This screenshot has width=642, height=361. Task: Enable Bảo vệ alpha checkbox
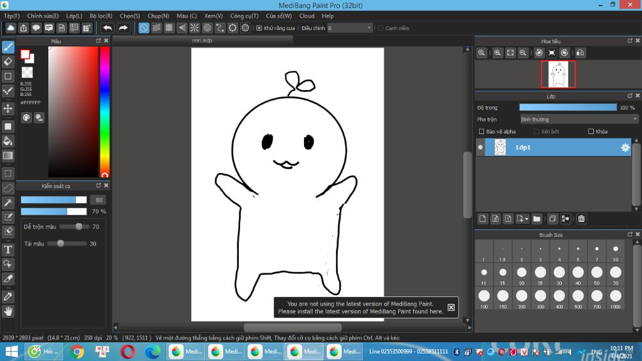481,132
